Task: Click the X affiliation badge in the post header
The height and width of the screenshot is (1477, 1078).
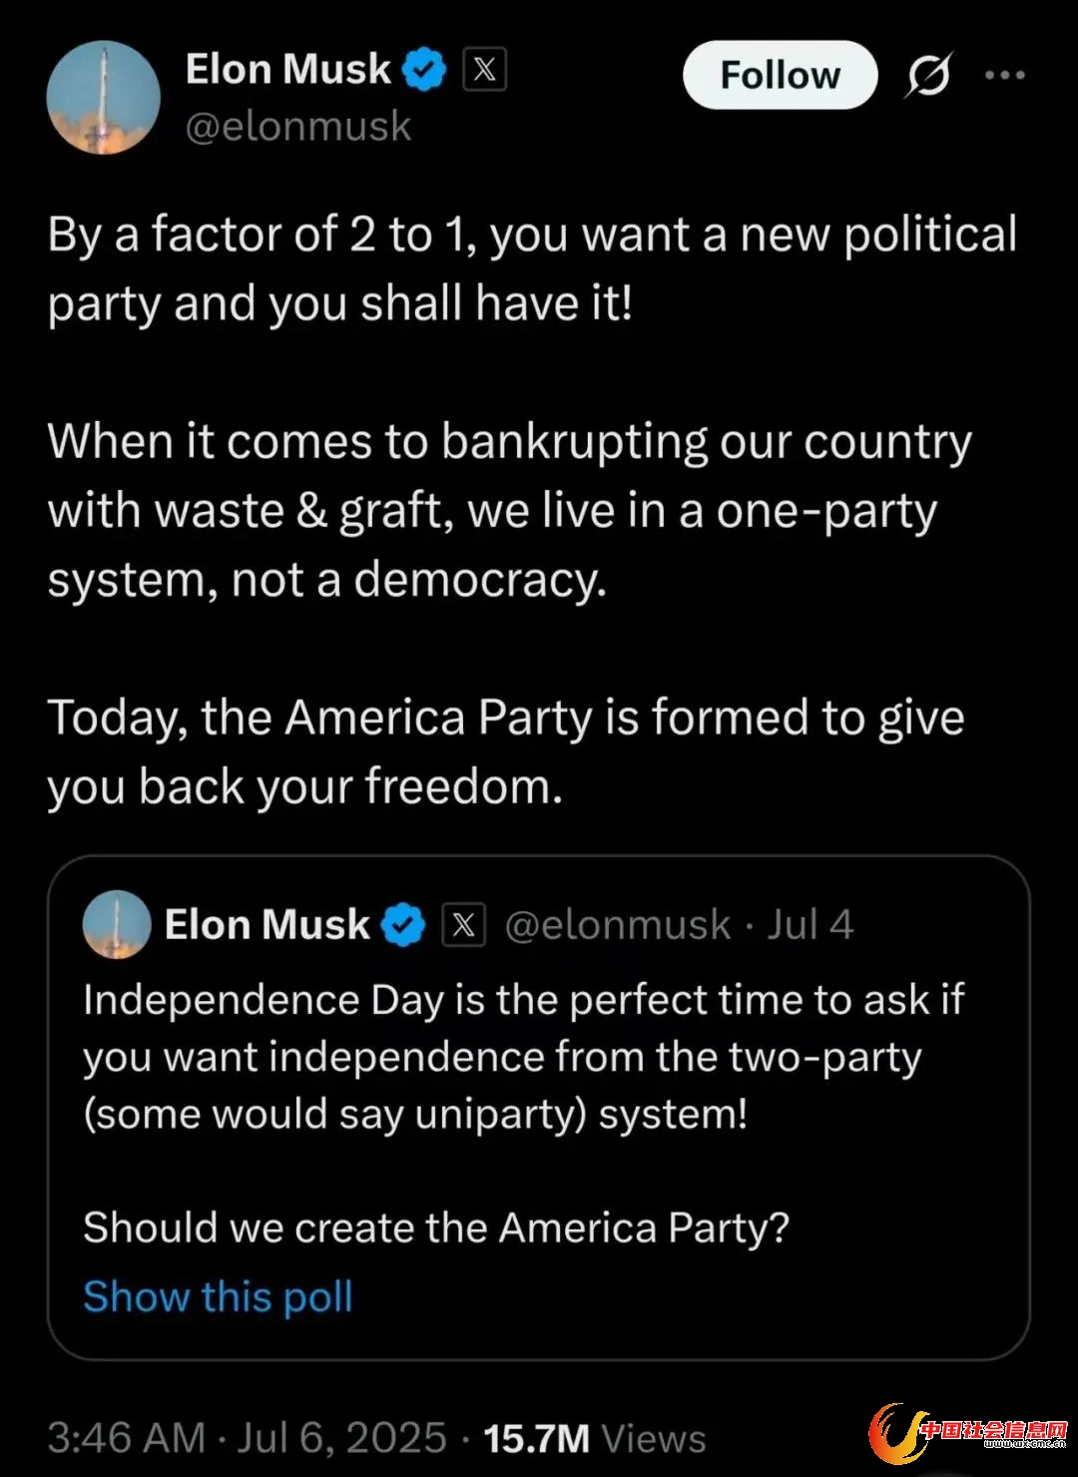Action: point(484,70)
